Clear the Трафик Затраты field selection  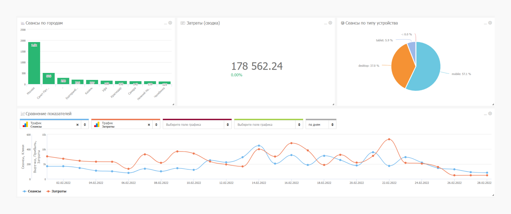[149, 125]
